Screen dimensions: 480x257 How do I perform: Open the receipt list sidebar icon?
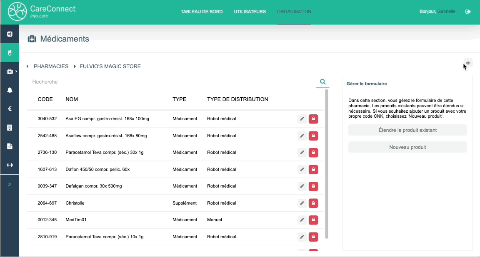(x=10, y=128)
